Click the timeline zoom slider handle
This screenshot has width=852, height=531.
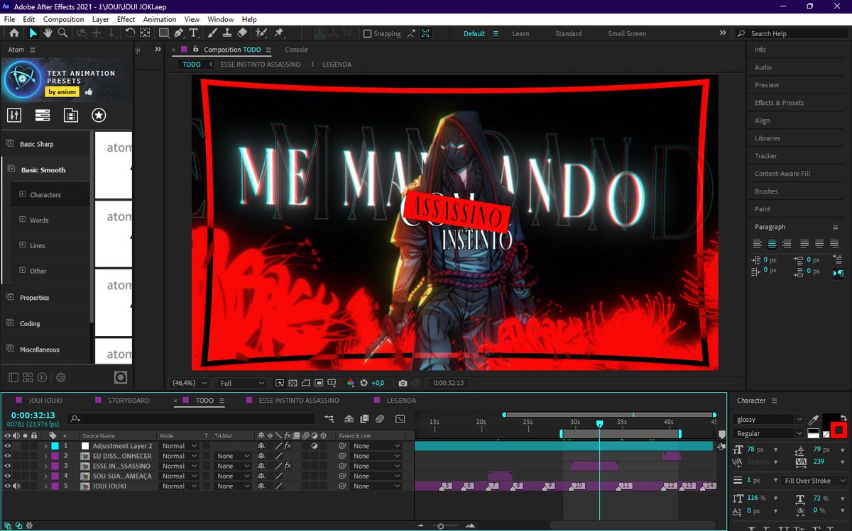(441, 526)
